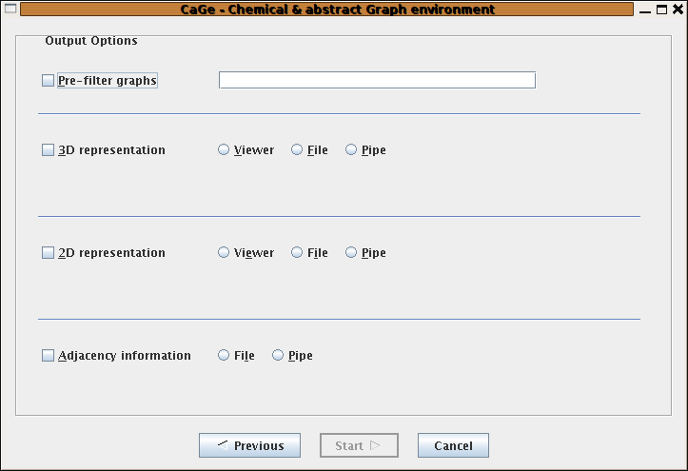Select Viewer for 2D representation

tap(224, 252)
